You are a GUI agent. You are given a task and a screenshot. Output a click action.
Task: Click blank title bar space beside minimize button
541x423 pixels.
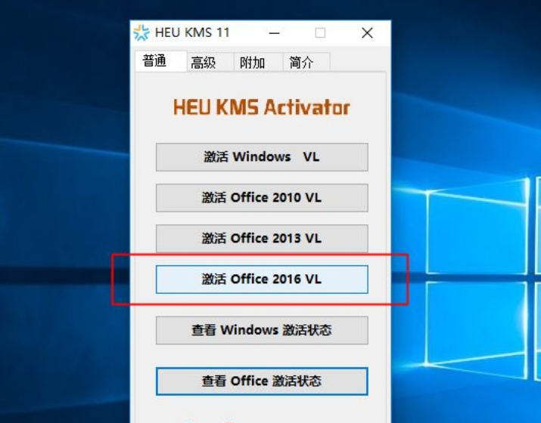pos(247,33)
